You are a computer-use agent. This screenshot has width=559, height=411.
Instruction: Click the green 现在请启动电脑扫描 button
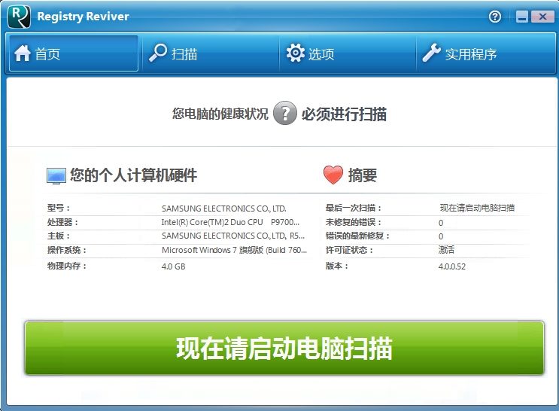tap(284, 349)
